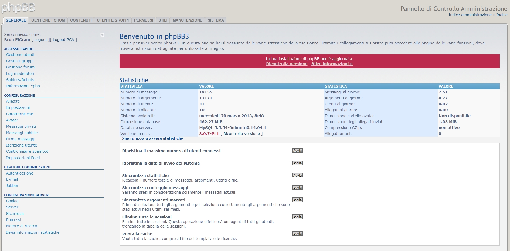
Task: Open Messaggi privati settings
Action: click(x=21, y=126)
